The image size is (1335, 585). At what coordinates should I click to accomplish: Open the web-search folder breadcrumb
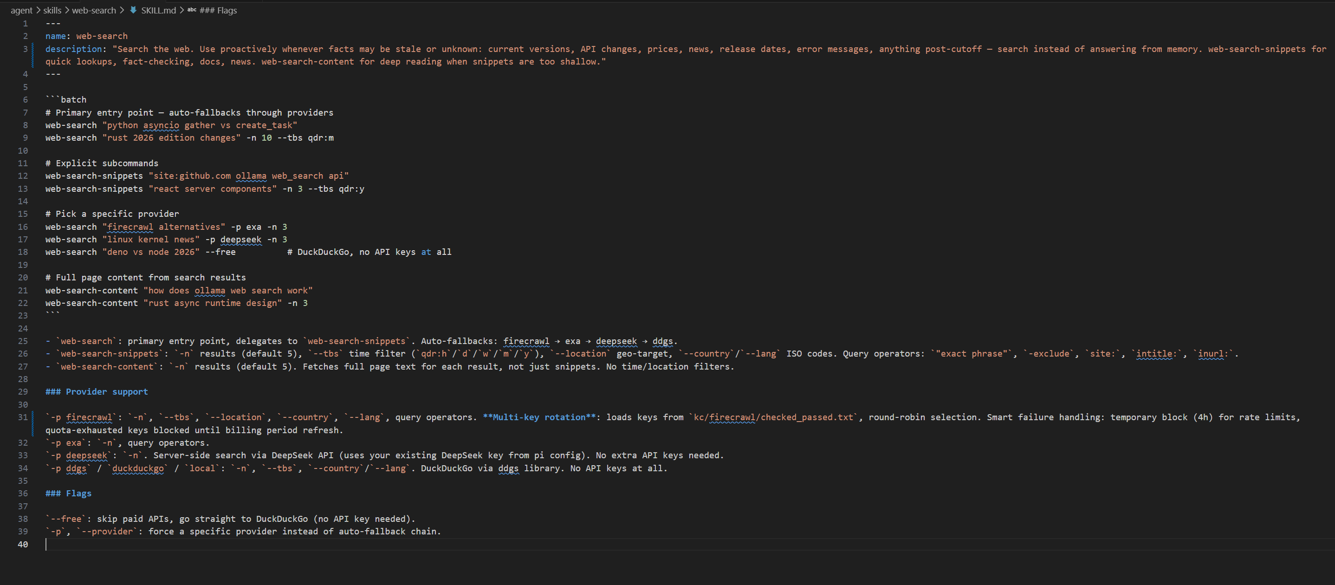coord(94,10)
